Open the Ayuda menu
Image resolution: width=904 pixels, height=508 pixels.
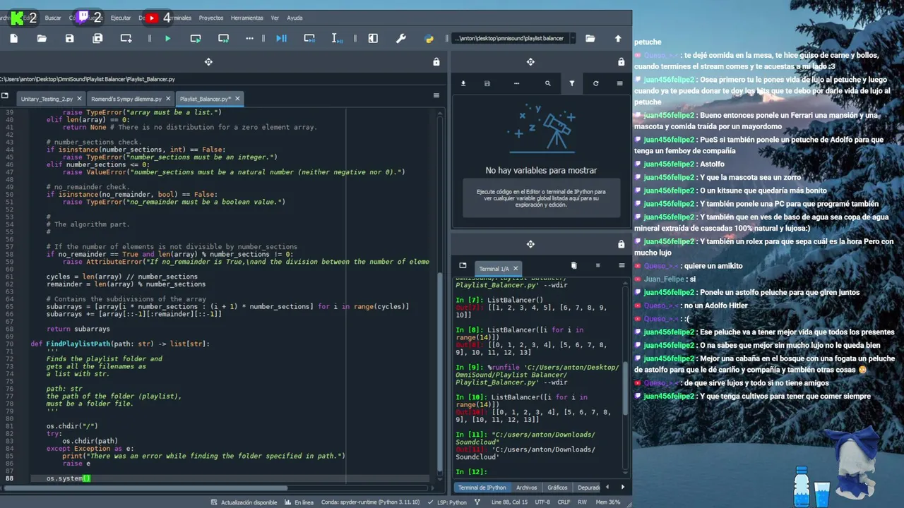point(295,18)
